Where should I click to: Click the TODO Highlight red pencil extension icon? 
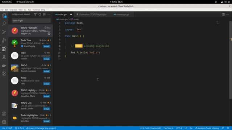[14, 31]
